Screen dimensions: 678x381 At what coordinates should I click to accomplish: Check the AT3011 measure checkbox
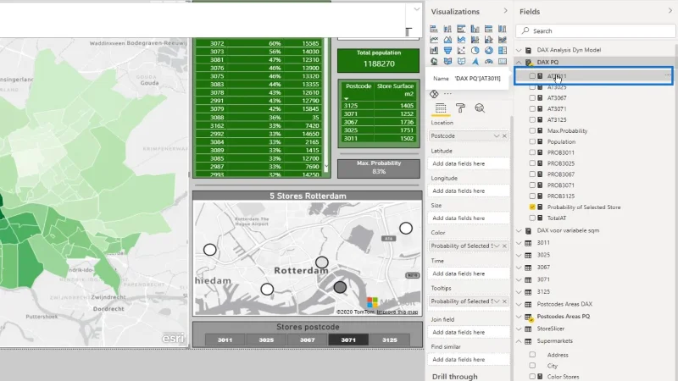(532, 76)
